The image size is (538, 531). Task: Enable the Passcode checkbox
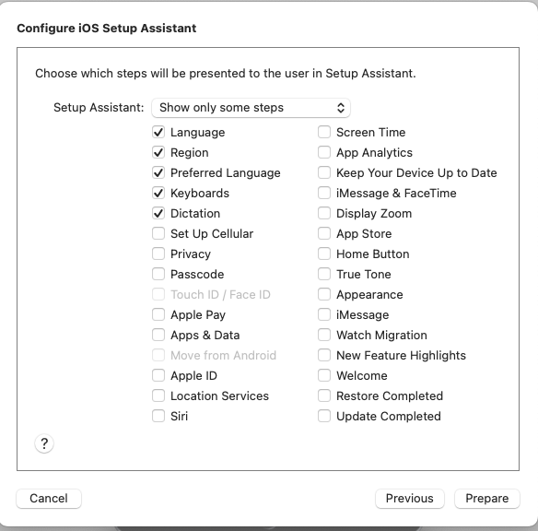158,274
